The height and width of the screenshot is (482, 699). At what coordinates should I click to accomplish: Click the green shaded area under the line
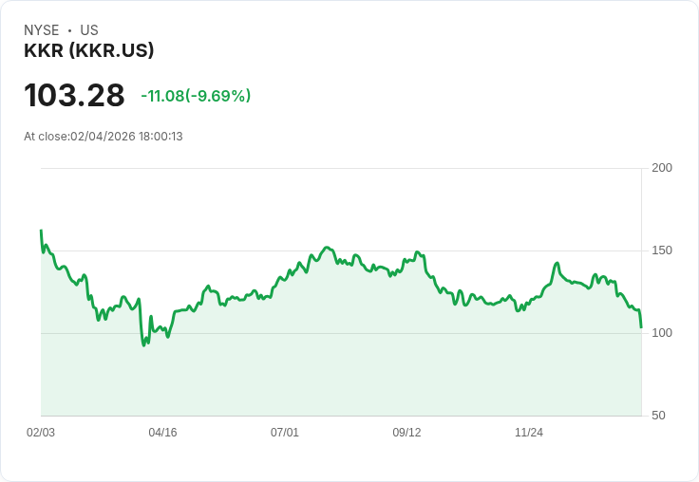click(x=342, y=370)
